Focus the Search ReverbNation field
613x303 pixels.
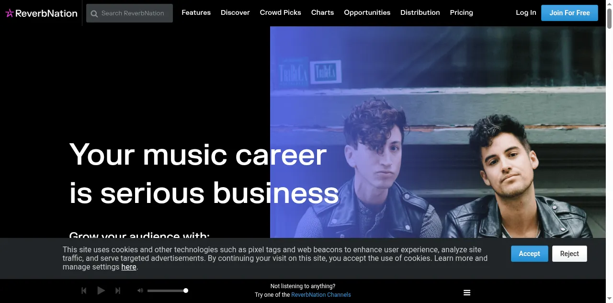pyautogui.click(x=134, y=13)
